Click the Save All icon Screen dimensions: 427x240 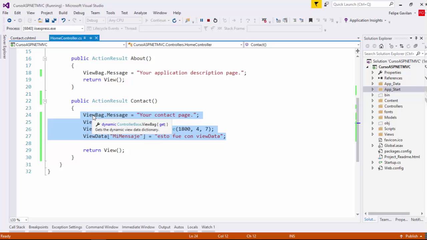click(54, 20)
